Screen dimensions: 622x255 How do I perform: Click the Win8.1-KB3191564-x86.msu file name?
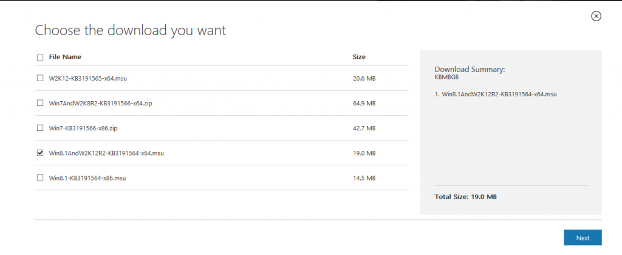click(x=87, y=178)
